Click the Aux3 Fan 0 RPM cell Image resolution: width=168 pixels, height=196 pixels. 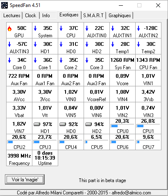click(97, 78)
